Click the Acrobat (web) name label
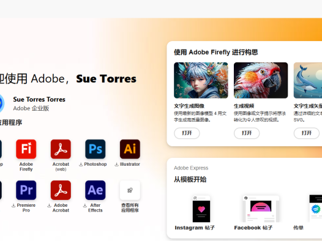The height and width of the screenshot is (241, 322). pos(61,167)
